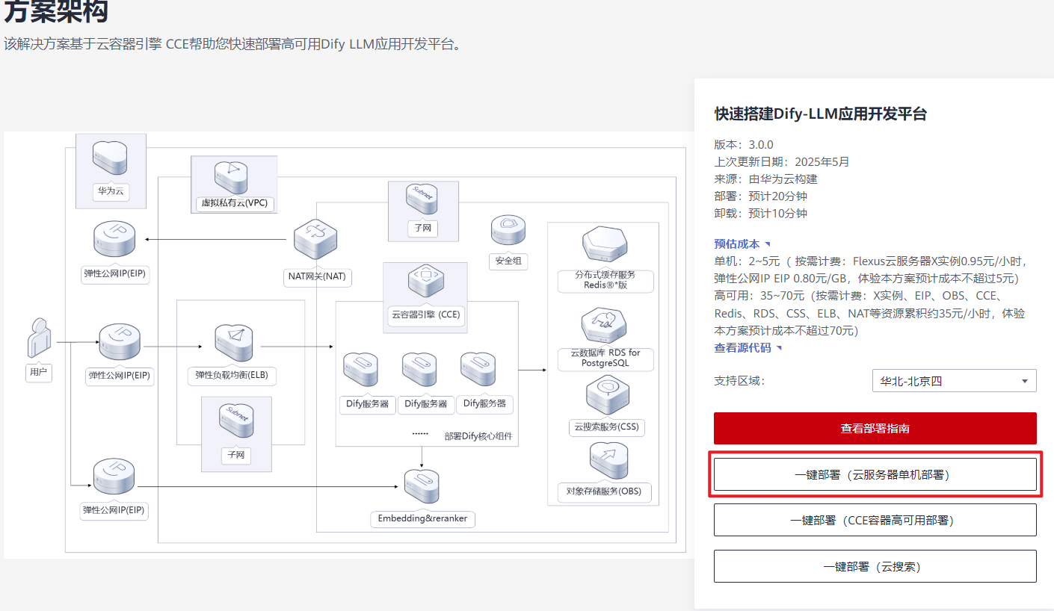Select the 云搜索服务(CSS) icon
The width and height of the screenshot is (1054, 611).
(x=607, y=397)
